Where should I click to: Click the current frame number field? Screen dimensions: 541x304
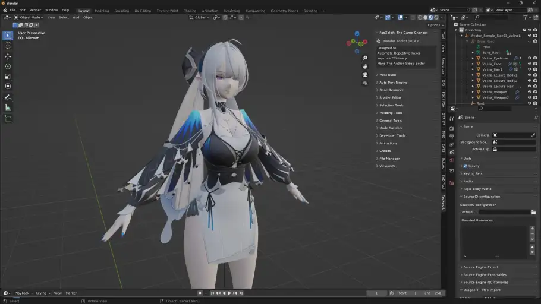coord(376,293)
